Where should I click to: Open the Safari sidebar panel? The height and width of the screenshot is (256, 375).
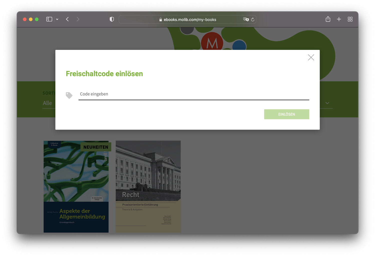click(49, 19)
